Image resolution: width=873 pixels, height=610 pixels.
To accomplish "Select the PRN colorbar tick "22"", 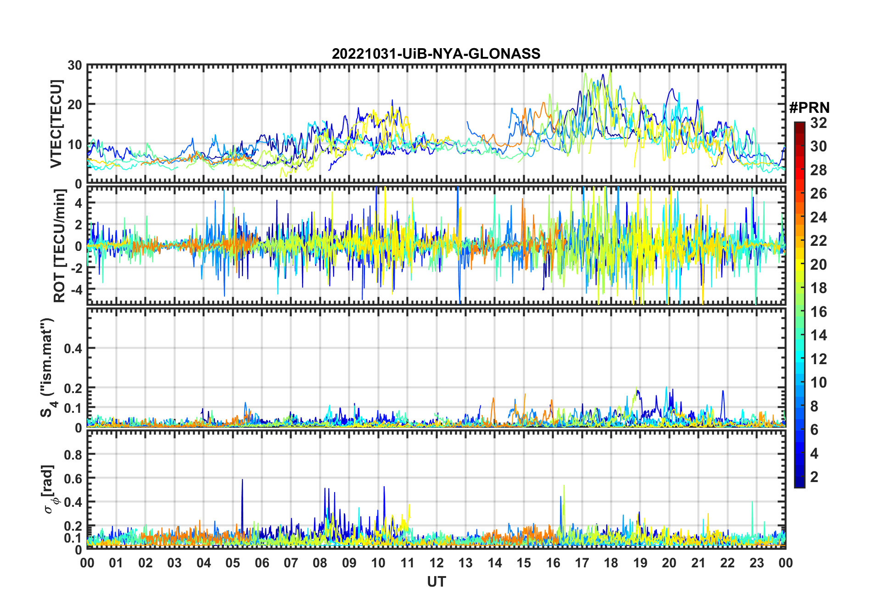I will (x=818, y=241).
